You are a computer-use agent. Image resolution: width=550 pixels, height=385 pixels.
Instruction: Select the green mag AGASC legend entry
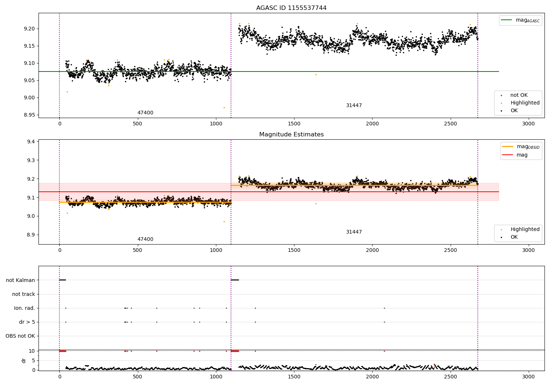[x=520, y=20]
